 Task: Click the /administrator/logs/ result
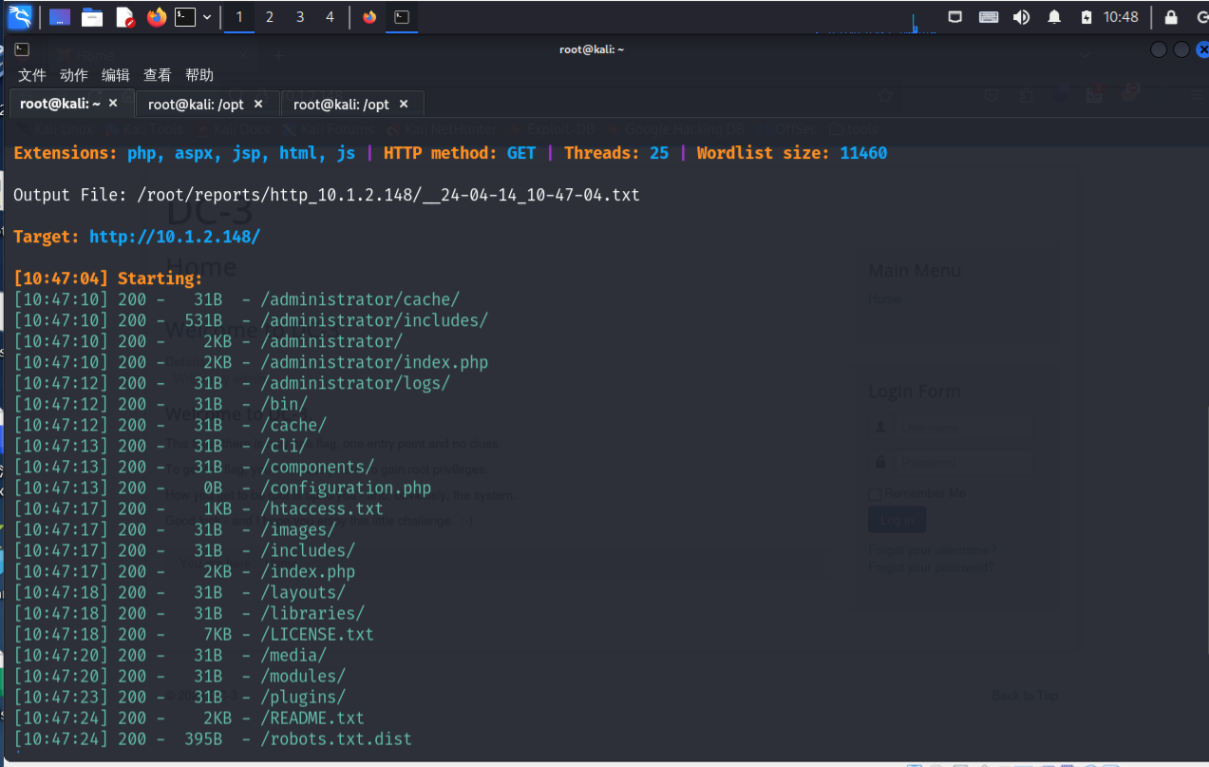coord(355,383)
